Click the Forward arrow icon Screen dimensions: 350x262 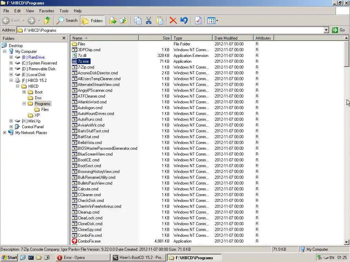31,20
